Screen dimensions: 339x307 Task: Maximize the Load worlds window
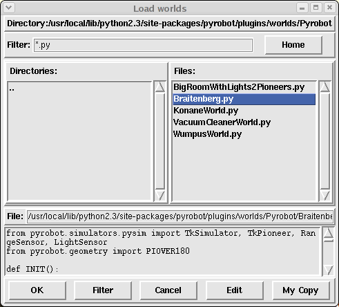pyautogui.click(x=316, y=8)
